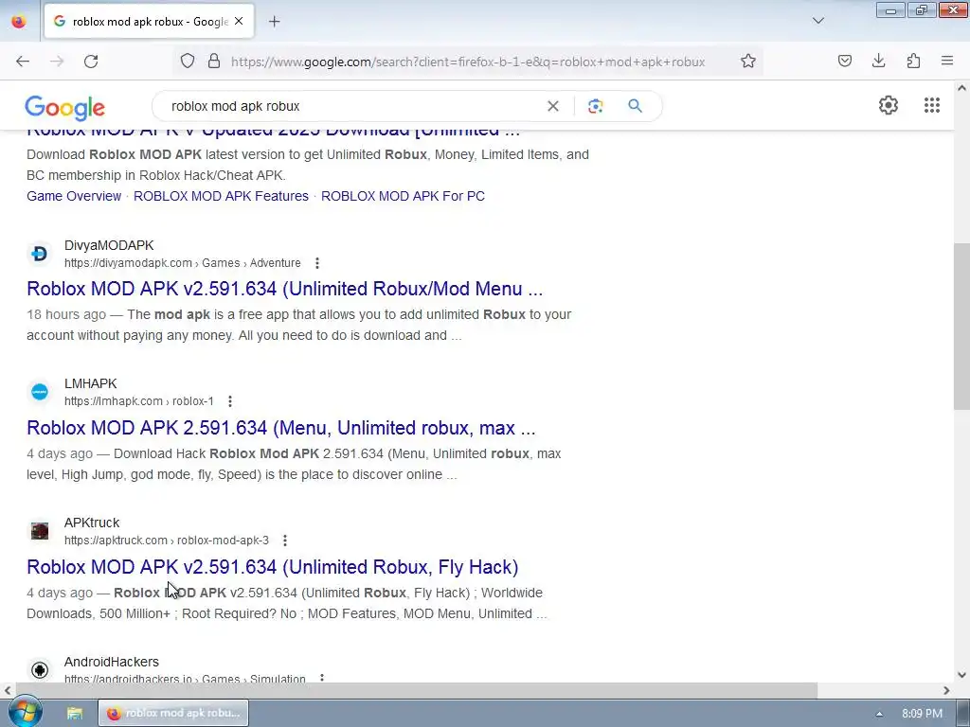The width and height of the screenshot is (970, 727).
Task: Click the Firefox icon beside the tab strip
Action: [19, 22]
